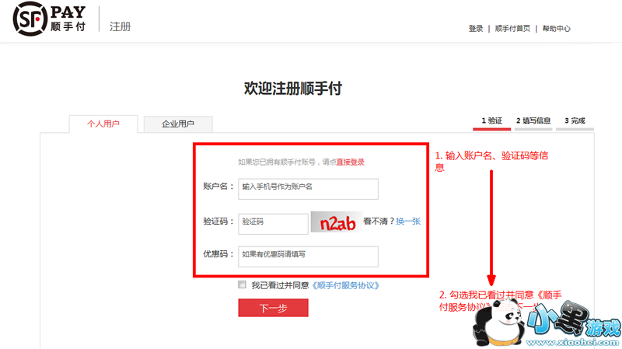This screenshot has height=349, width=622.
Task: Select step 3 完成 indicator
Action: [575, 121]
